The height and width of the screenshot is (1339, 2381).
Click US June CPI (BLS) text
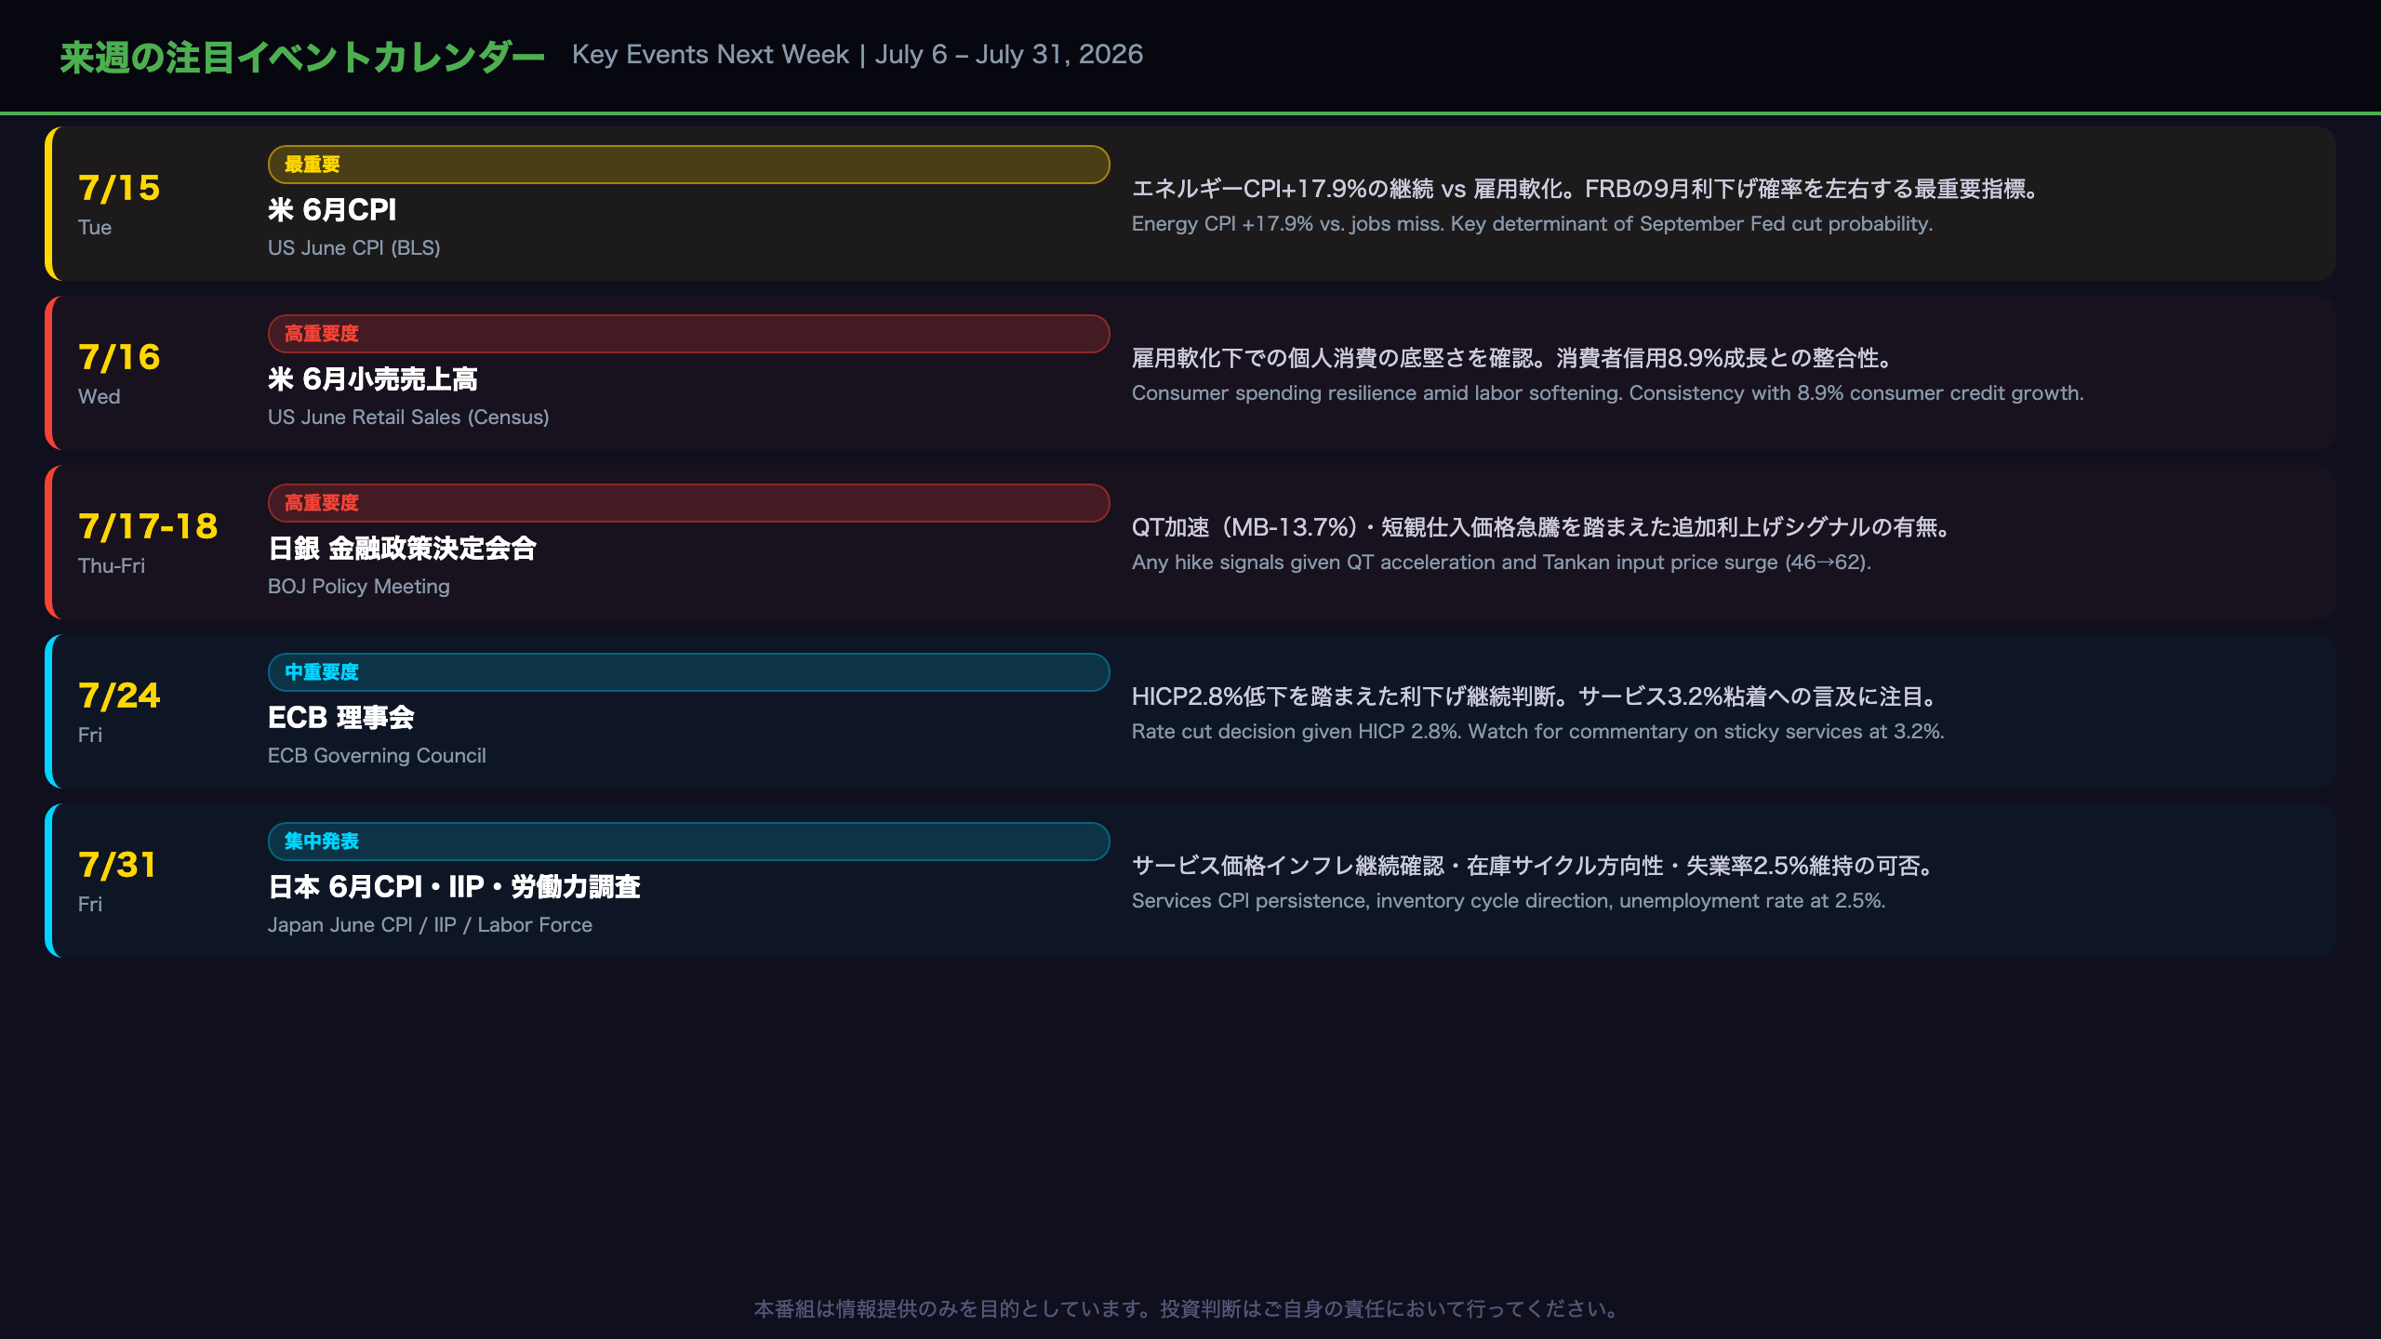(x=354, y=248)
